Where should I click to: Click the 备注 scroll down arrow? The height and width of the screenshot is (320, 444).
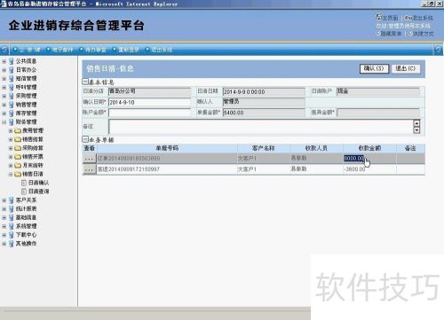point(416,130)
